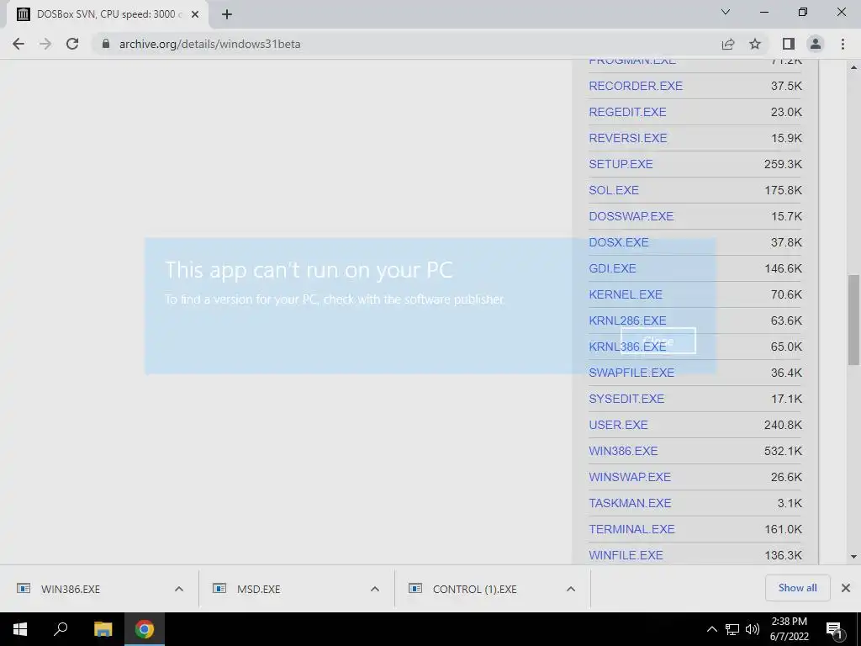Expand options for WIN386.EXE download
The image size is (861, 646).
(179, 589)
